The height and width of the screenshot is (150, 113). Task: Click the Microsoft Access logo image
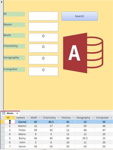[x=83, y=53]
